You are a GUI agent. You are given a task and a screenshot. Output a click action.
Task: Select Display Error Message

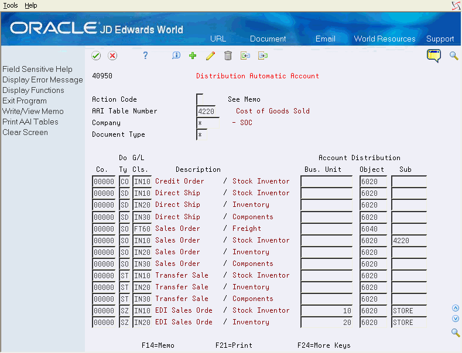point(43,79)
